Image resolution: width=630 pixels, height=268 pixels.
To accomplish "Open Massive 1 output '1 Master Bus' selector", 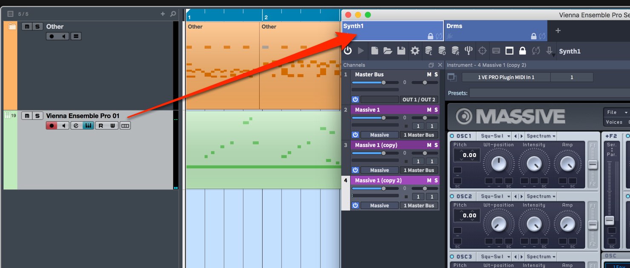I will point(419,135).
